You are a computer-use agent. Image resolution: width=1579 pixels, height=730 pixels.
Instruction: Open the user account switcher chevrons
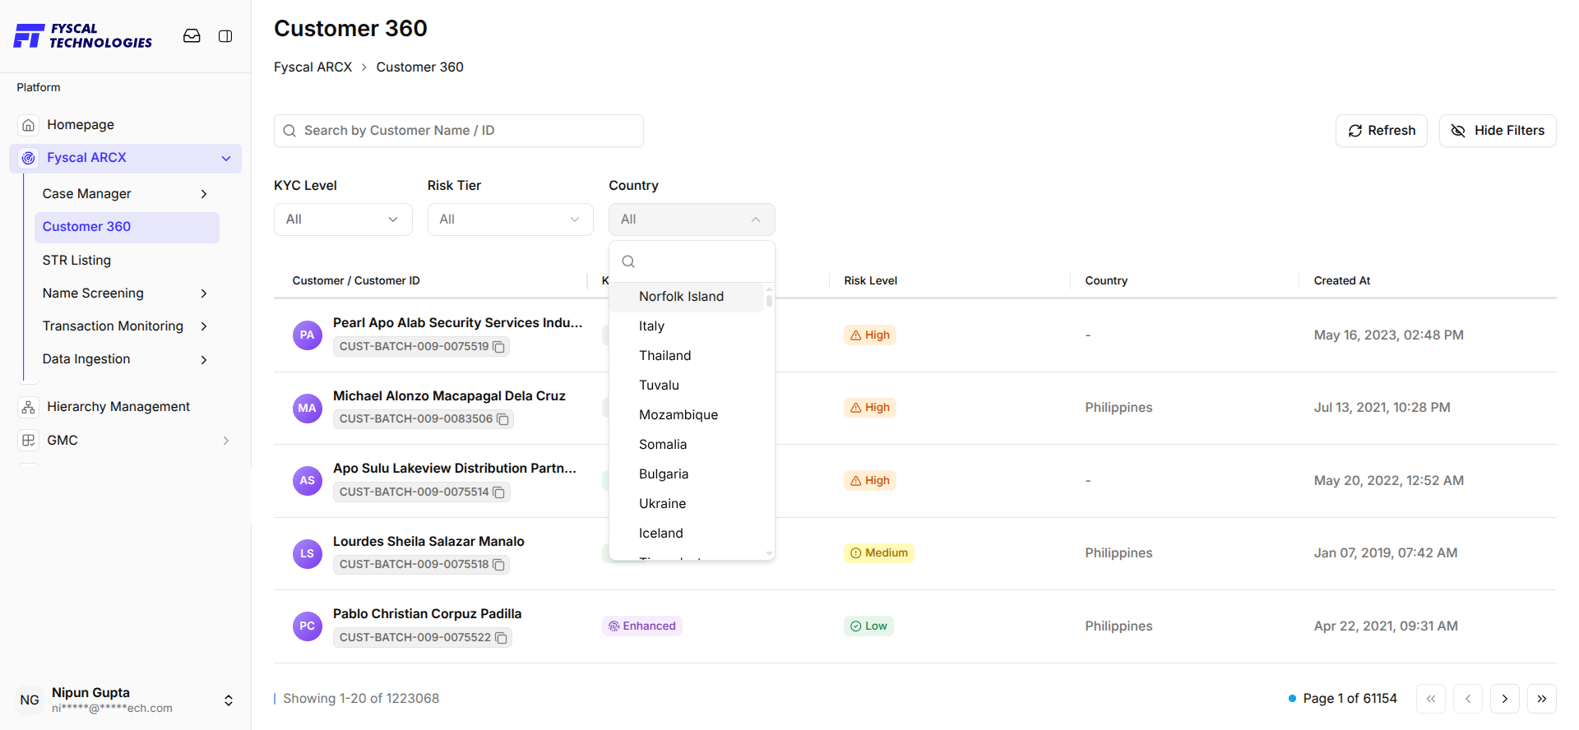pyautogui.click(x=229, y=700)
